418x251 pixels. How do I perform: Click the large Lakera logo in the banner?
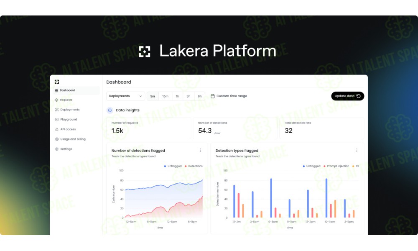point(145,51)
